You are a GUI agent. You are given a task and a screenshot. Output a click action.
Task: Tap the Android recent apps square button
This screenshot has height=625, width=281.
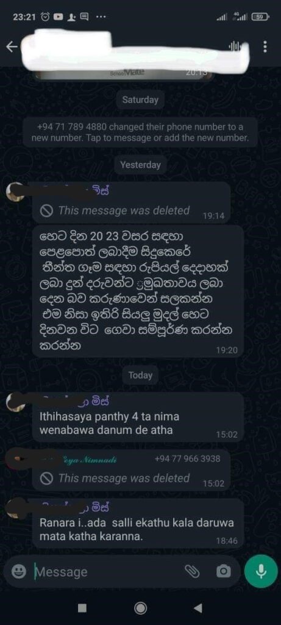tap(82, 608)
